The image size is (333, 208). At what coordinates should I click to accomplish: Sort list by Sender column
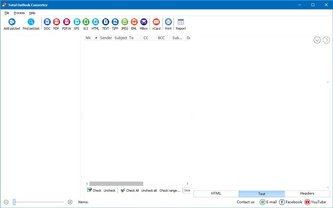pos(106,38)
